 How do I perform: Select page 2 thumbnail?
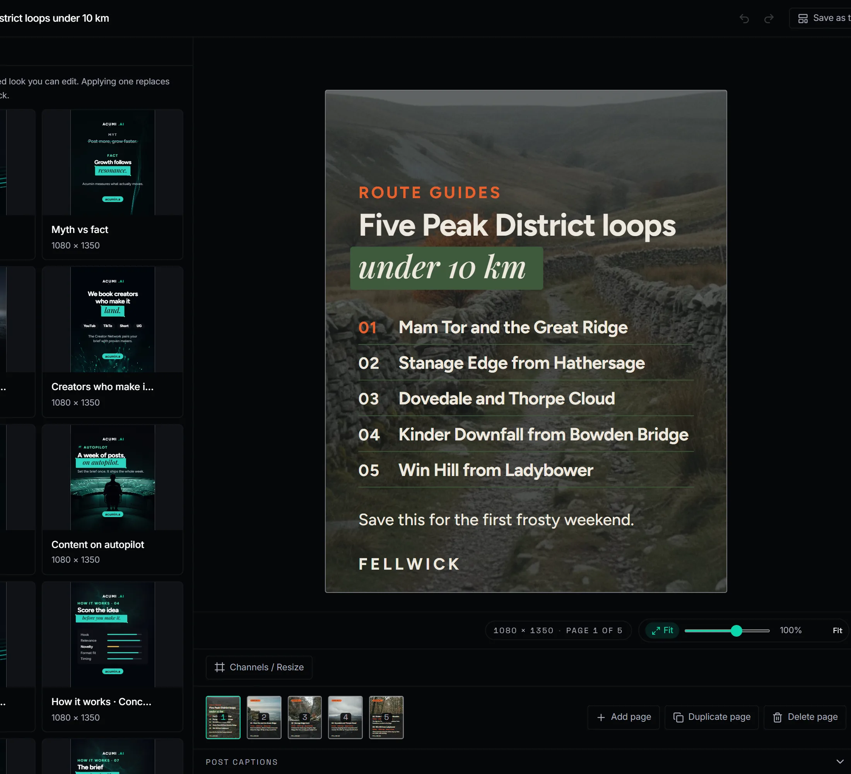coord(264,717)
